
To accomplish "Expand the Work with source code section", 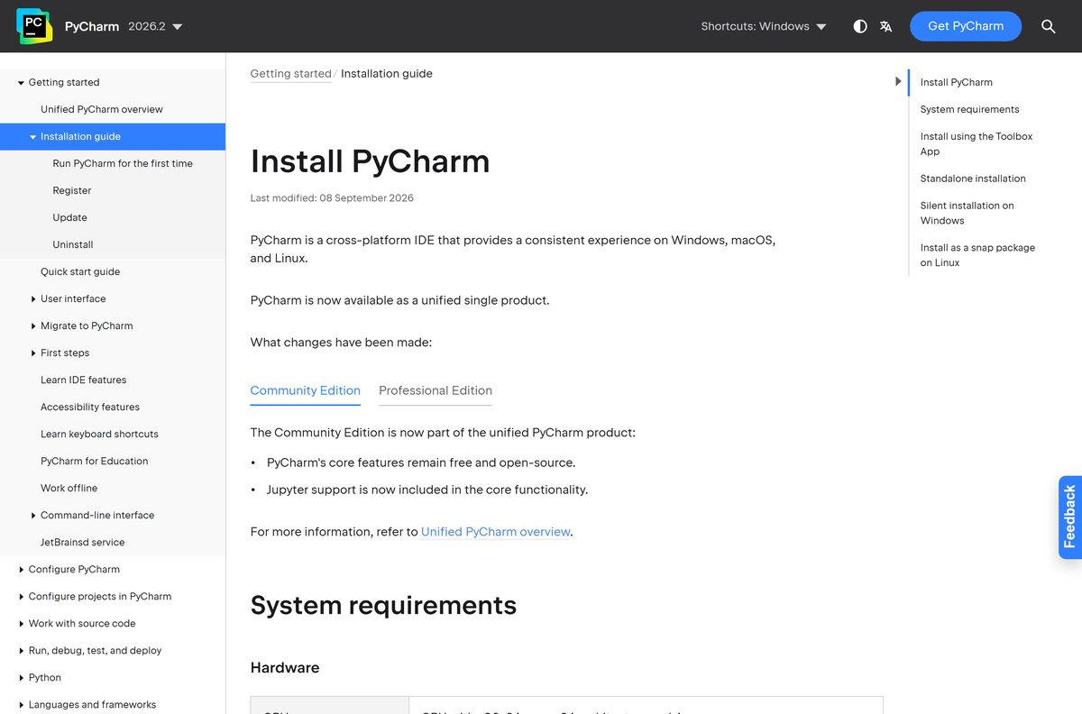I will click(x=21, y=623).
